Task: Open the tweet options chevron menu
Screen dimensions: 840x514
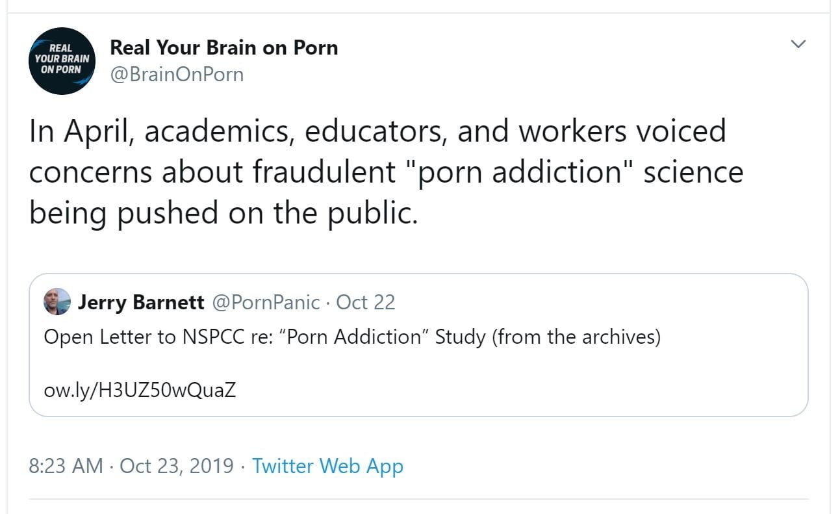Action: [x=798, y=44]
